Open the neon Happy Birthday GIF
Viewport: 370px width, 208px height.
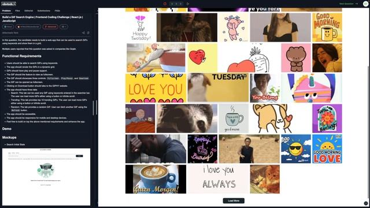(x=202, y=149)
